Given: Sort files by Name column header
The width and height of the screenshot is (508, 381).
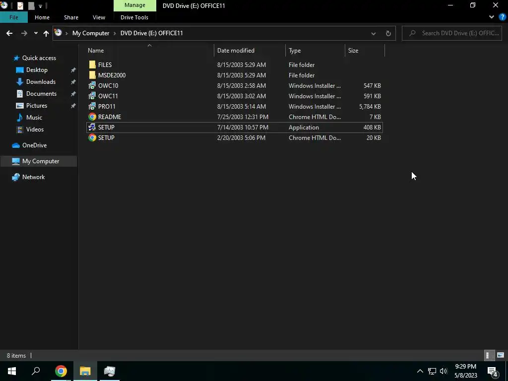Looking at the screenshot, I should 149,51.
